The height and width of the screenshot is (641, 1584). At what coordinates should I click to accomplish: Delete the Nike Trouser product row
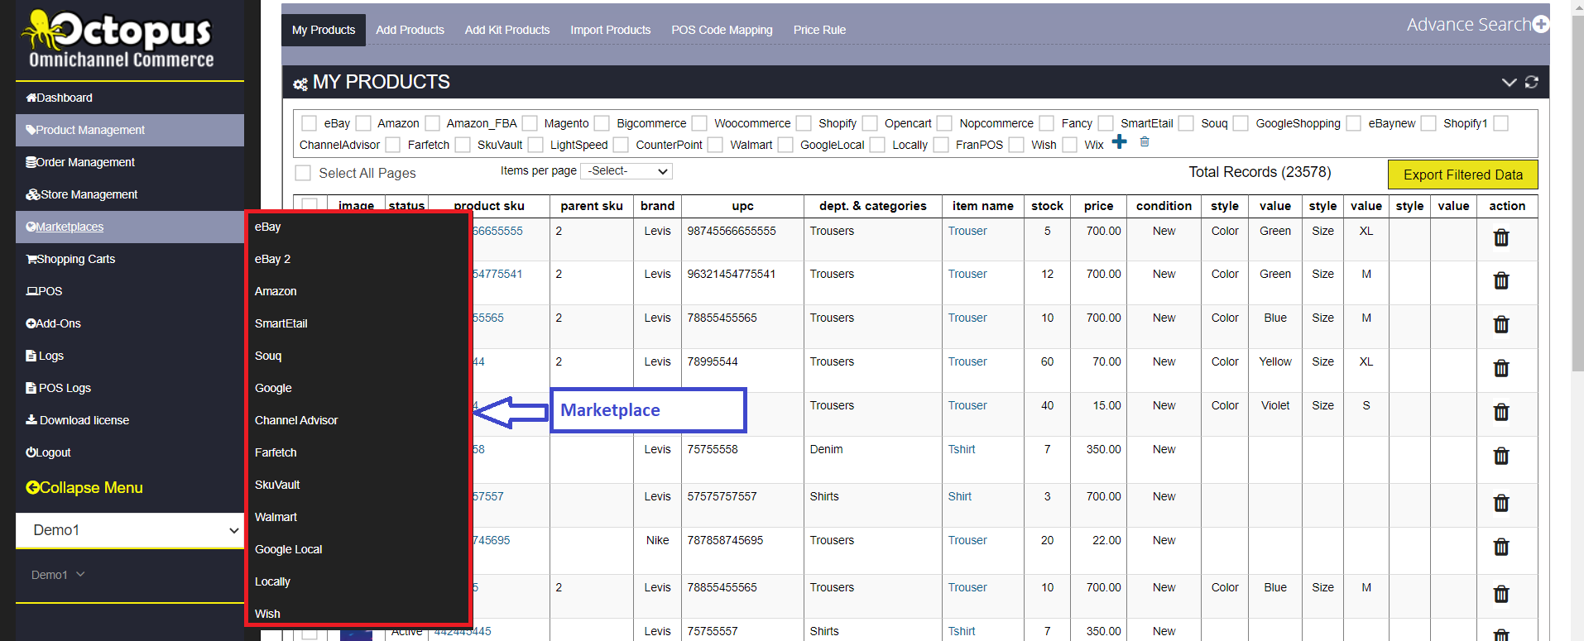pos(1500,548)
